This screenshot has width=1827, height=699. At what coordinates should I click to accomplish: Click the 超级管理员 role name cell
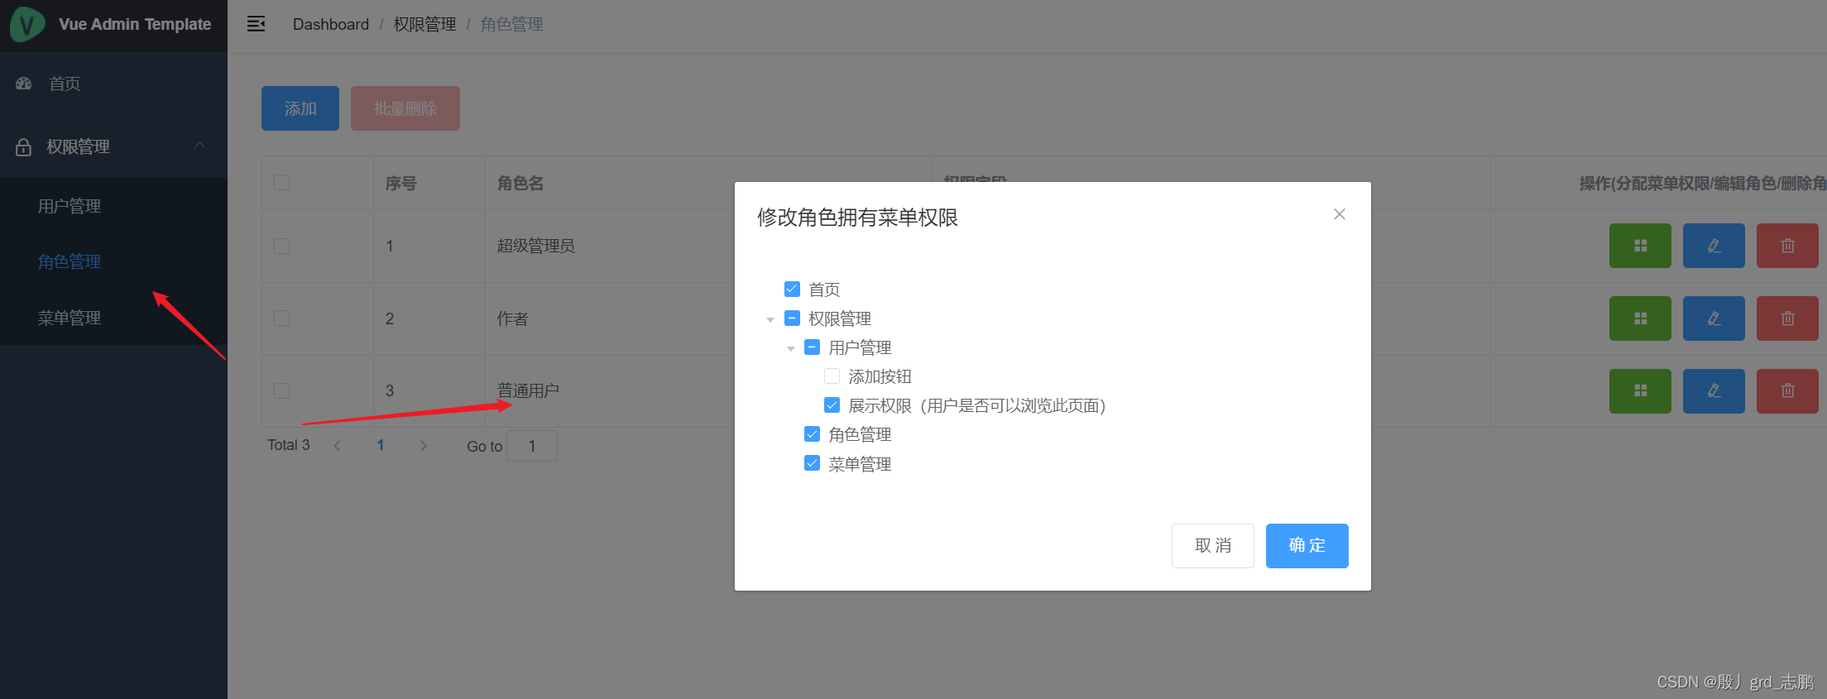pos(535,247)
